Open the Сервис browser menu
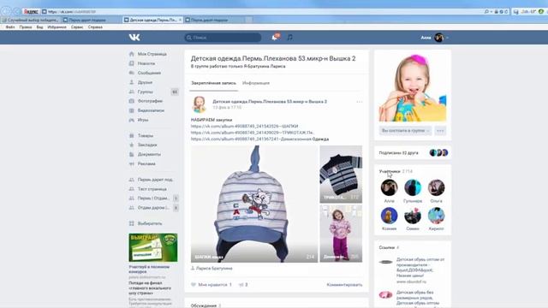This screenshot has width=548, height=308. pyautogui.click(x=77, y=27)
